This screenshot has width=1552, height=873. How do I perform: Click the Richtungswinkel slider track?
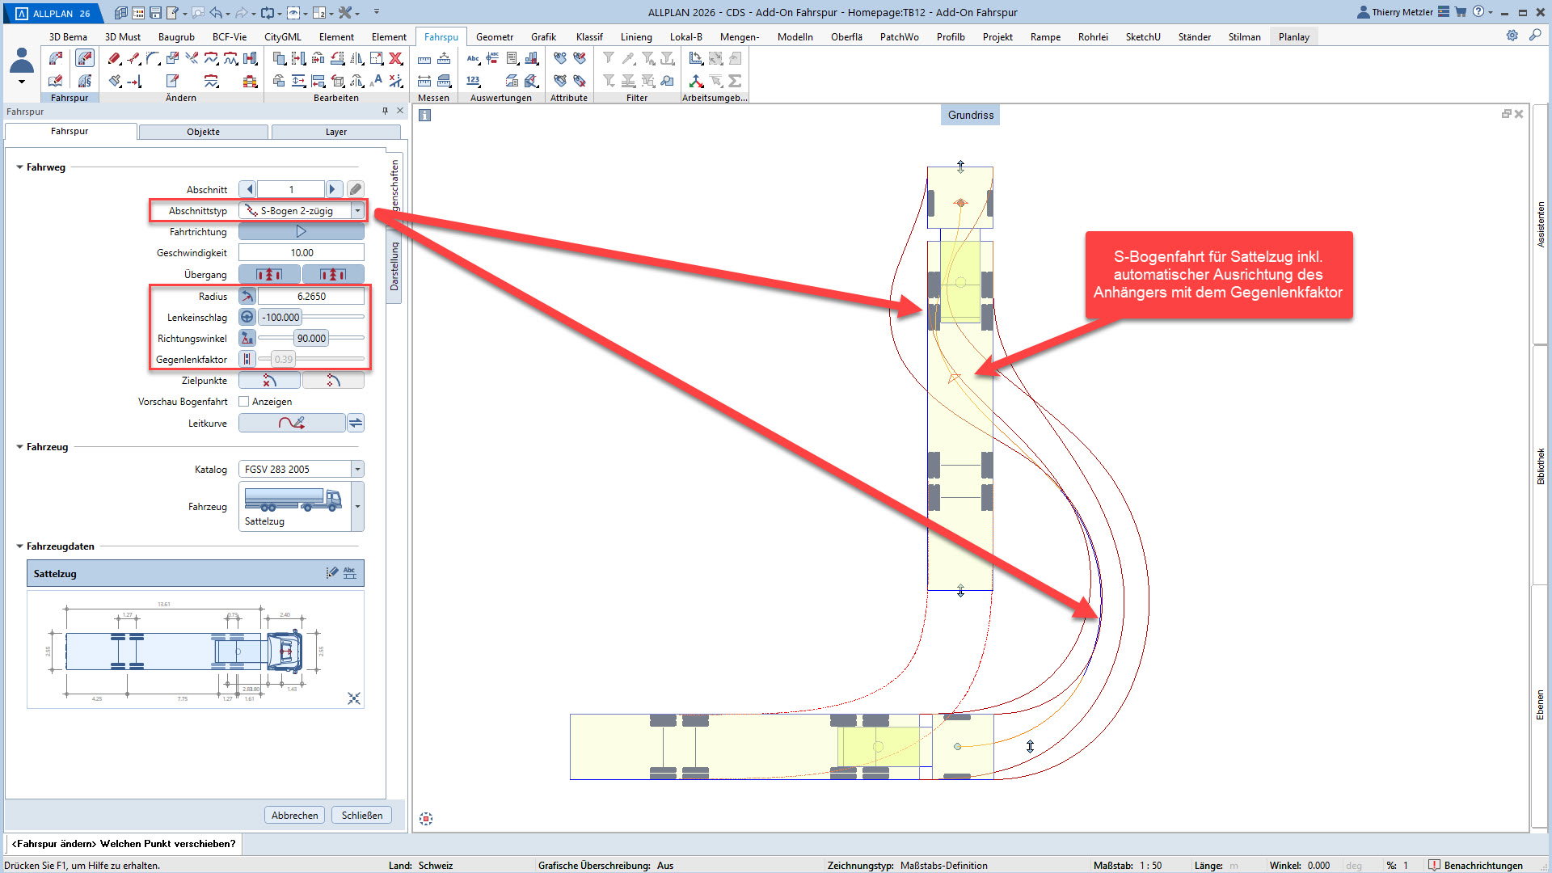pyautogui.click(x=348, y=338)
